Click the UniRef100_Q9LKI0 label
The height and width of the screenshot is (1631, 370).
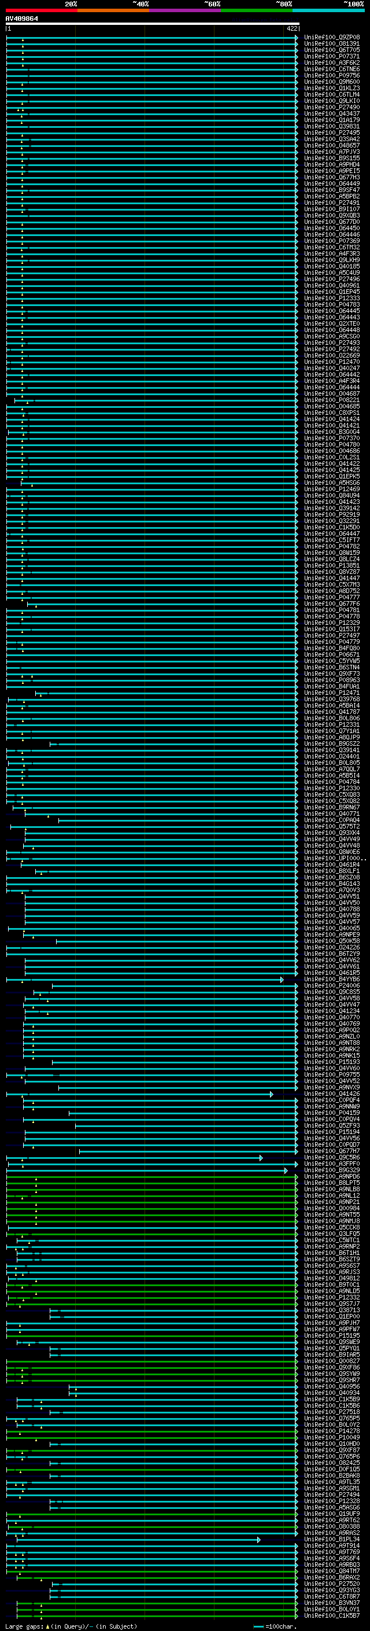pyautogui.click(x=332, y=101)
